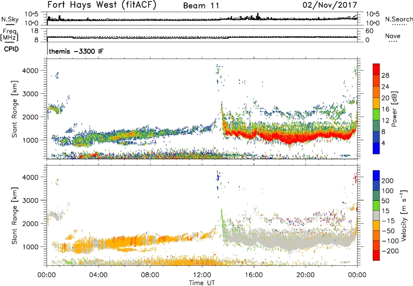The image size is (413, 286).
Task: Pick the Velocity colorbar segment between -100 and -50
Action: tap(376, 235)
